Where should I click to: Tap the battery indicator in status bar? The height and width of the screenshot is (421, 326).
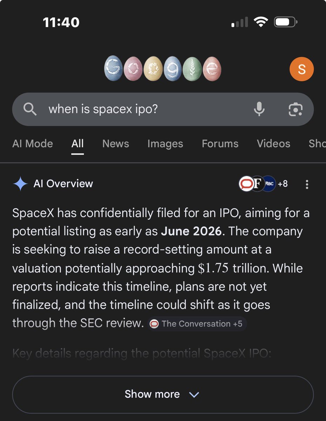click(x=286, y=23)
